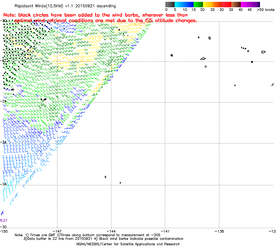The image size is (276, 250).
Task: Click the island outline at the far right edge
Action: 272,85
